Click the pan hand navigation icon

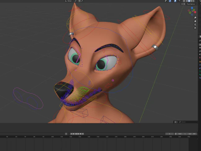point(195,21)
